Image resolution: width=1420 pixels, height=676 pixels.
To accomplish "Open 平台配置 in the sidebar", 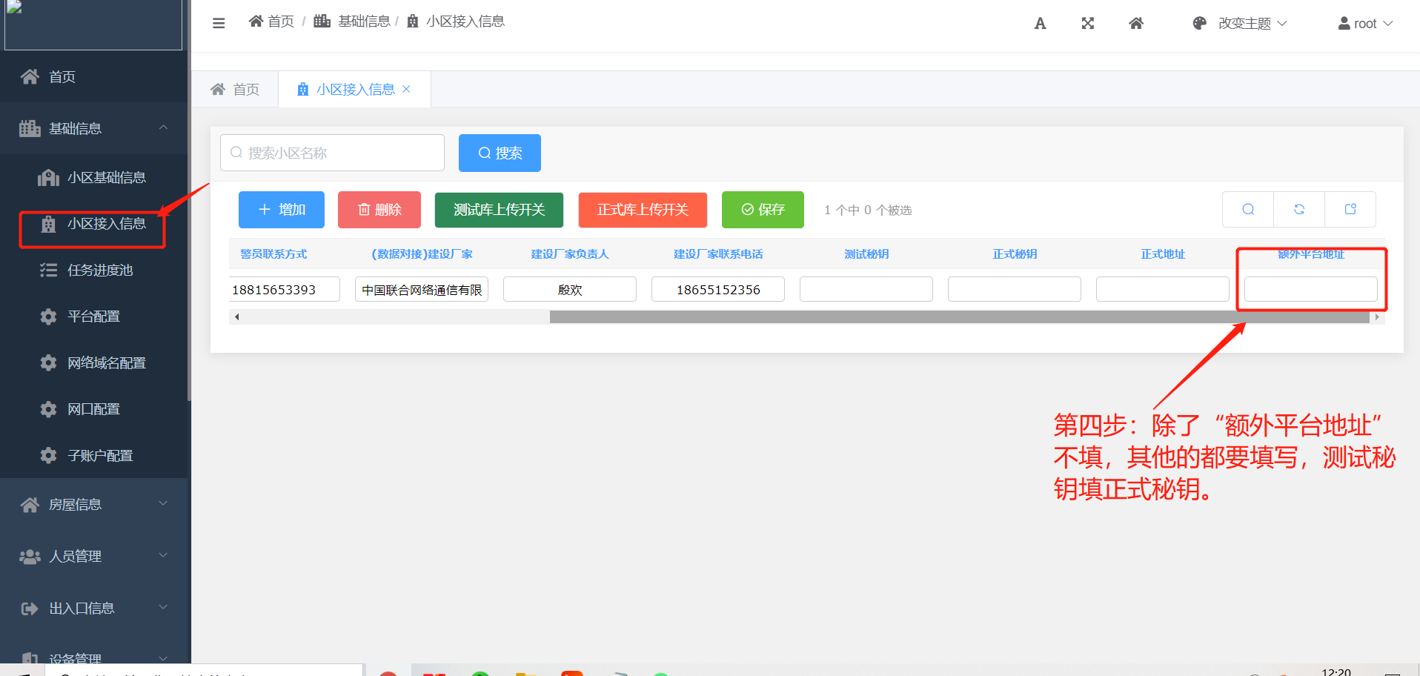I will pyautogui.click(x=93, y=317).
